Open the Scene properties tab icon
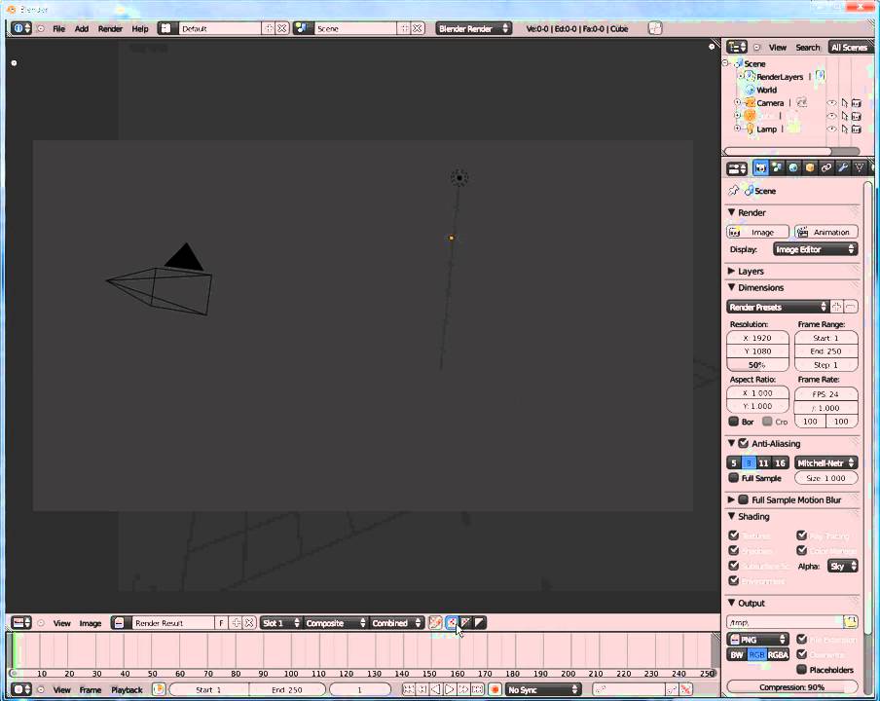Screen dimensions: 880x701 point(777,167)
